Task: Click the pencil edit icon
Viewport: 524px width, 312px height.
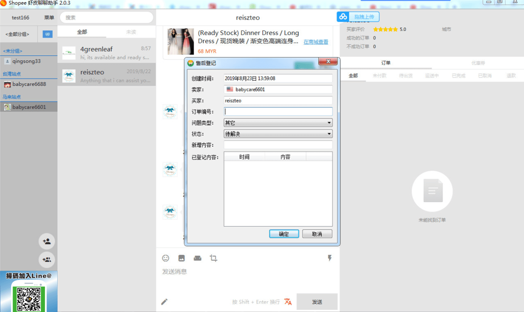Action: [x=164, y=302]
